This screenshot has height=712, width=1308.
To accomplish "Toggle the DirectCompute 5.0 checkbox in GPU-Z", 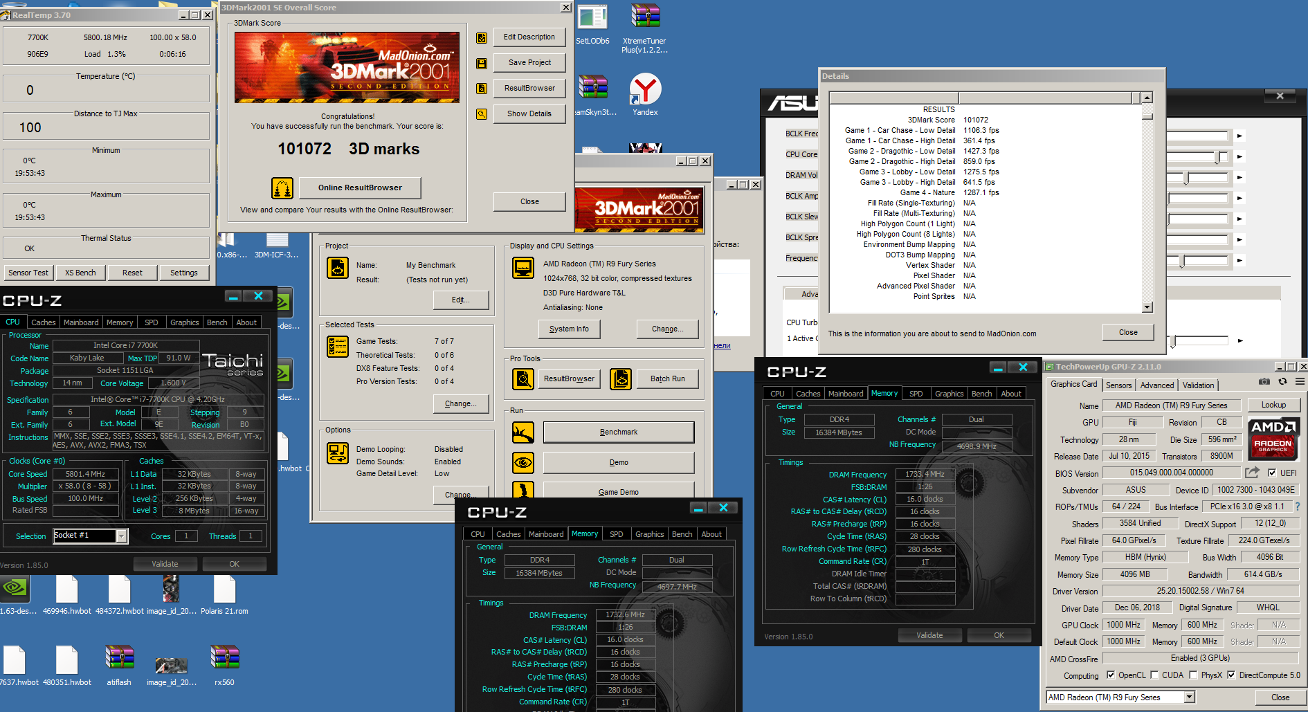I will [1231, 675].
